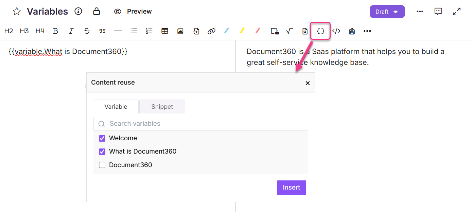Open the code block editor icon
472x212 pixels.
tap(336, 31)
